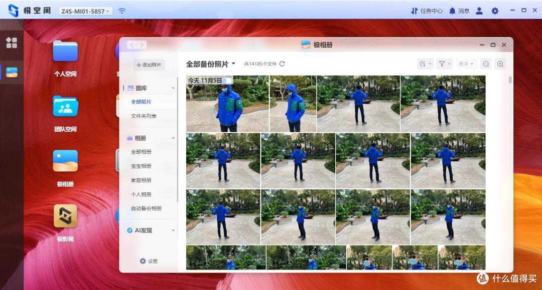Open the first sunglasses selfie thumbnail
The image size is (542, 290).
coord(369,257)
